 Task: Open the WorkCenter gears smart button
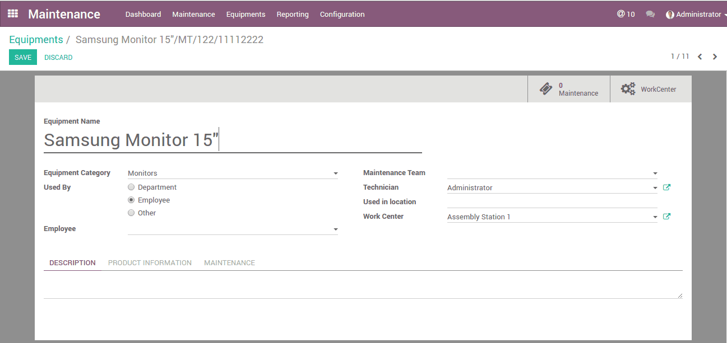(x=651, y=89)
